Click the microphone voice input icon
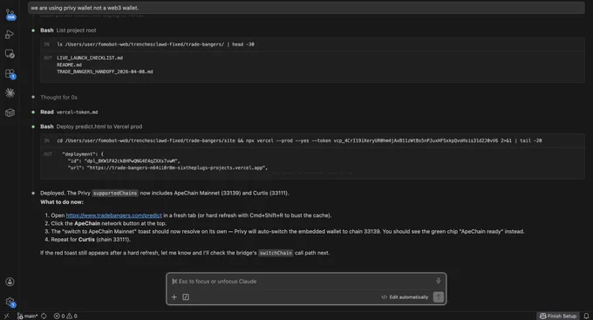Image resolution: width=593 pixels, height=320 pixels. 439,281
